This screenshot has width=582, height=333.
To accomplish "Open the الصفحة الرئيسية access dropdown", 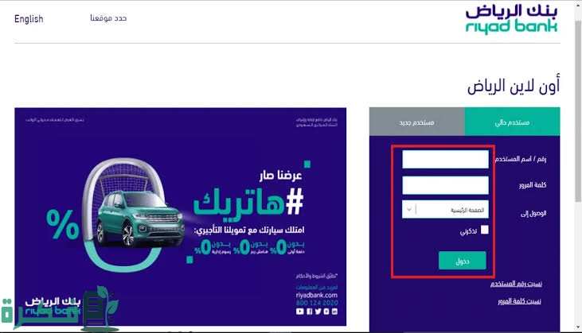I will pos(445,210).
